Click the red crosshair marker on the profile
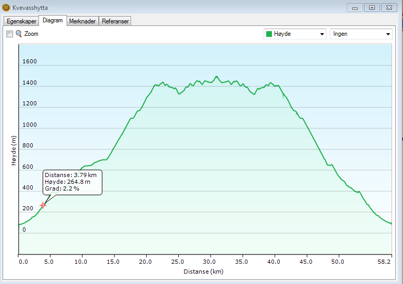Viewport: 403px width, 284px height. point(43,205)
